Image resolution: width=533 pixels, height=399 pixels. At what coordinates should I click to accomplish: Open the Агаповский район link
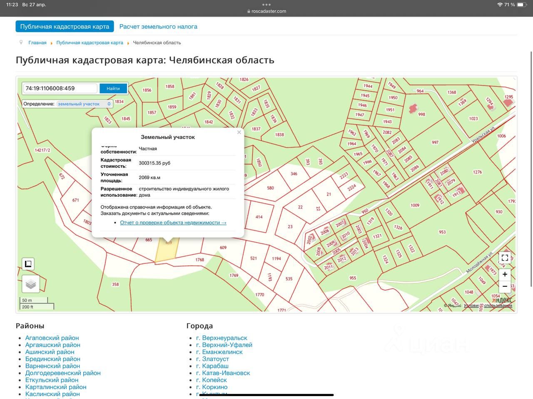[52, 338]
